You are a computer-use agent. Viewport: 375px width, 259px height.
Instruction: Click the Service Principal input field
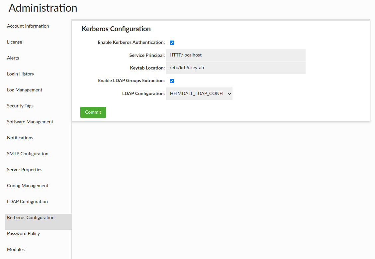[x=235, y=55]
